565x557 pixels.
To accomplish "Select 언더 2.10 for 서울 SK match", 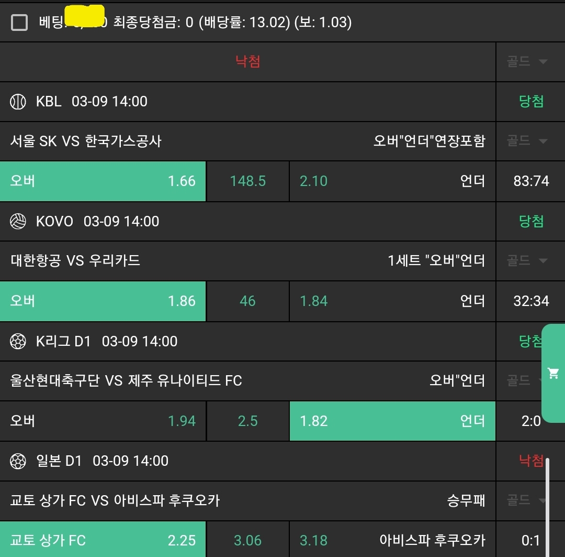I will (392, 181).
